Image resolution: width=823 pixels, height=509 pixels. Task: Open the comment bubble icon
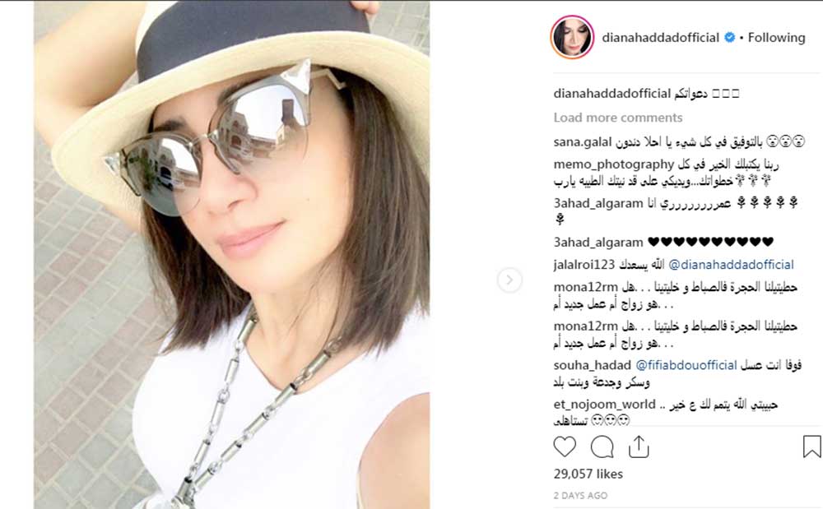pos(602,447)
